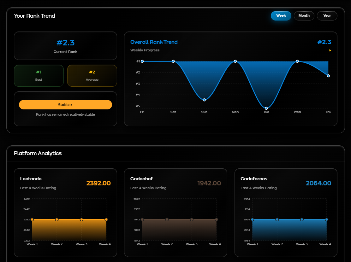
Task: Expand the yellow arrow below #2.3
Action: coord(330,50)
